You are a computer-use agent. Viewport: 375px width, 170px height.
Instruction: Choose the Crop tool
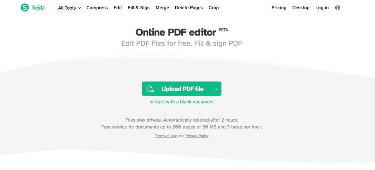[x=214, y=8]
